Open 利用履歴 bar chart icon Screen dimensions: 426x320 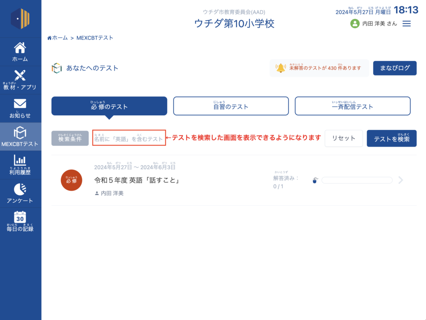[x=20, y=160]
